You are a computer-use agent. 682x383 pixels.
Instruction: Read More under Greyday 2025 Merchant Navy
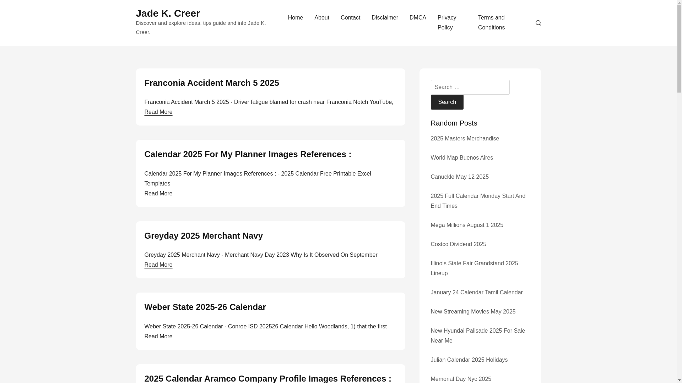click(158, 265)
